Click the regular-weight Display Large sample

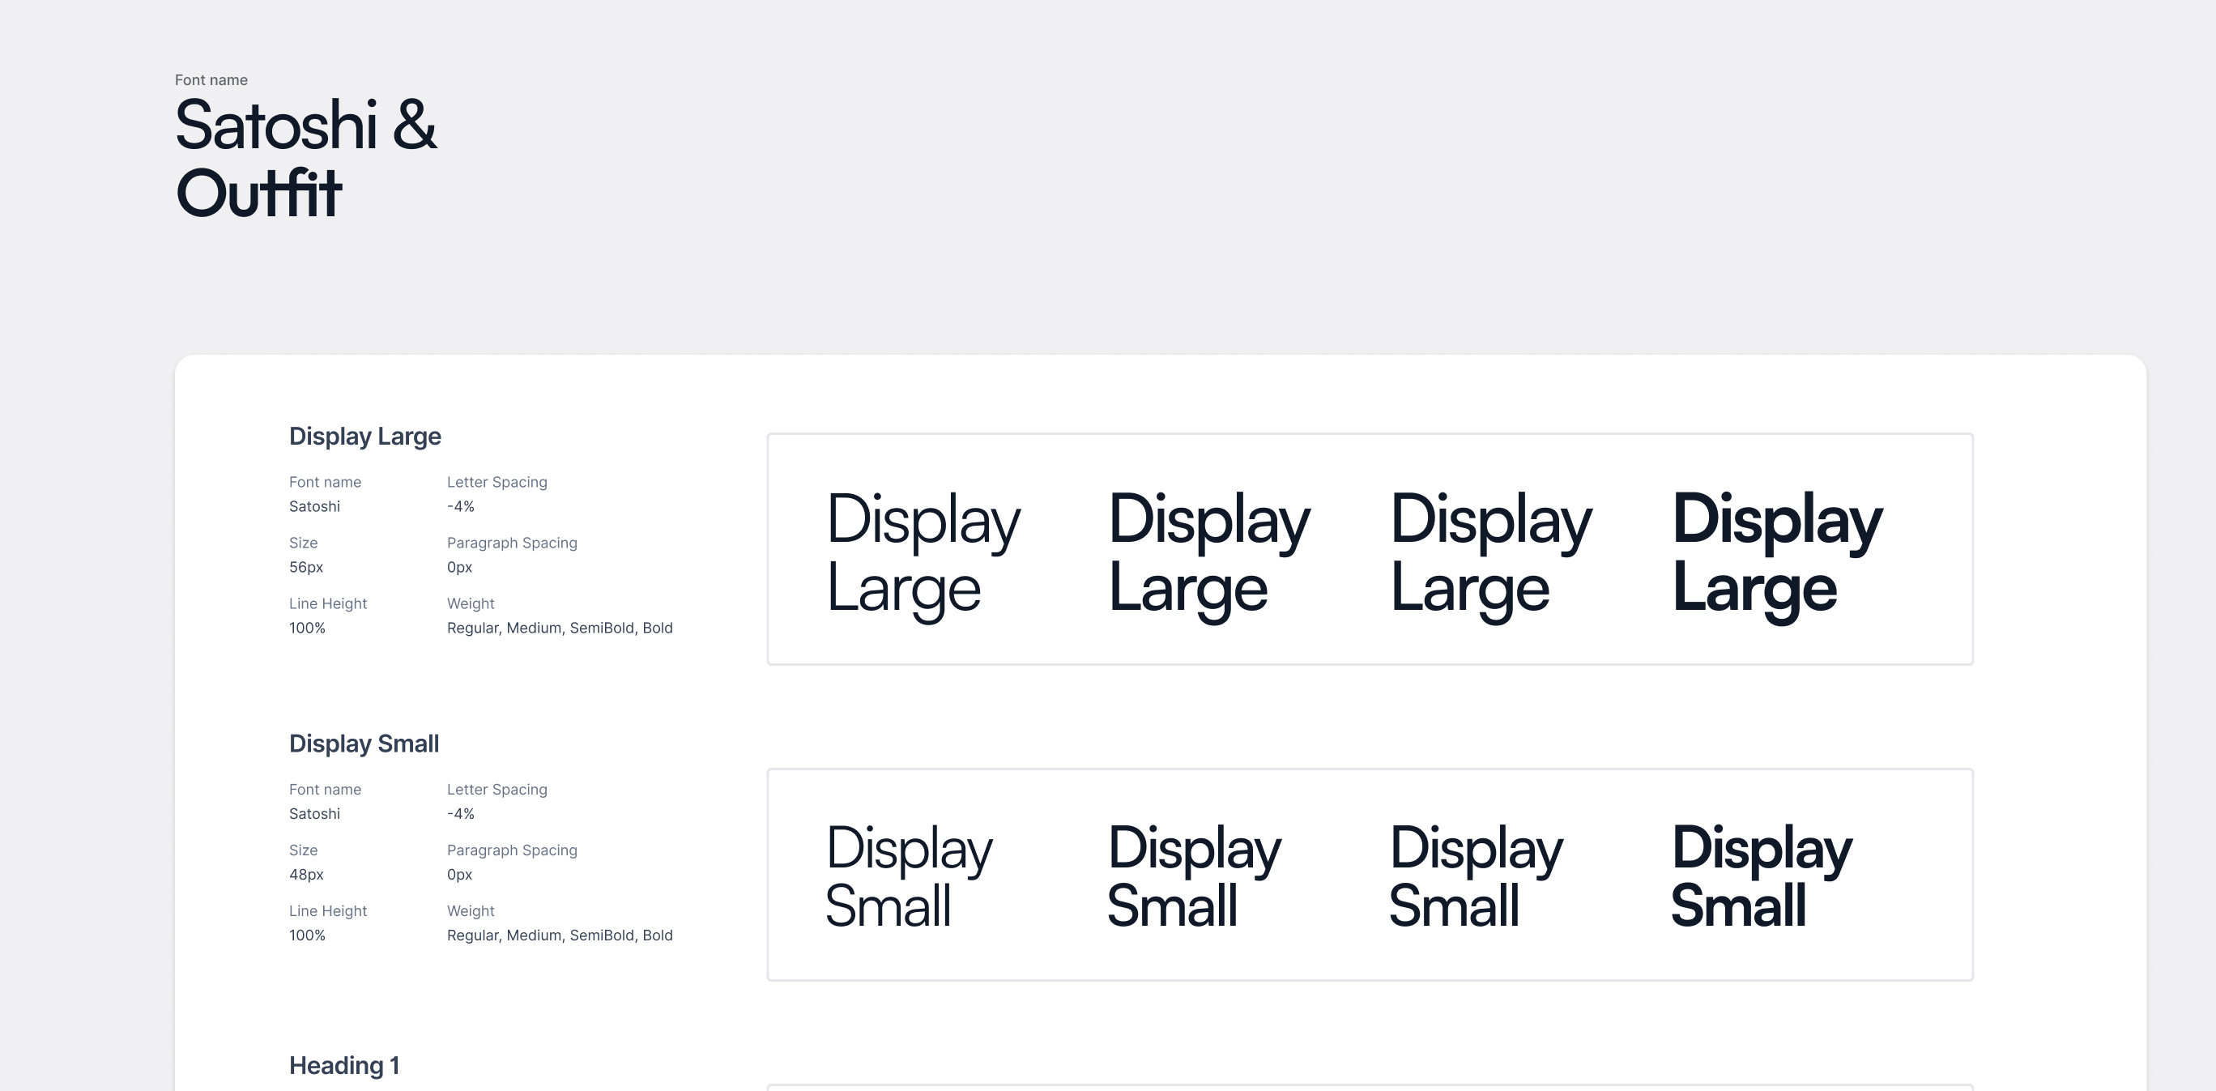click(923, 553)
